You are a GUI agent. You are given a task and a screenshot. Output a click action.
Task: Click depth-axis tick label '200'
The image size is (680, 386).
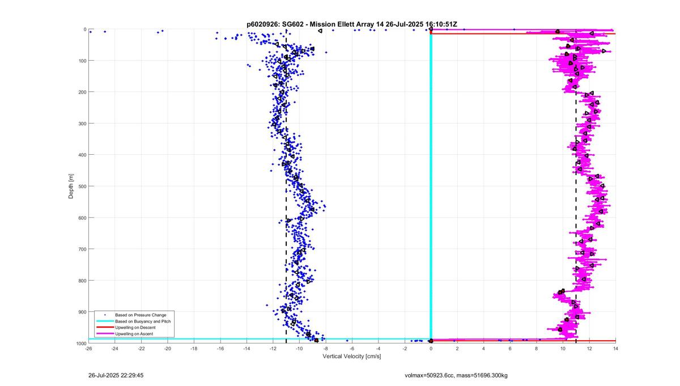(x=82, y=92)
